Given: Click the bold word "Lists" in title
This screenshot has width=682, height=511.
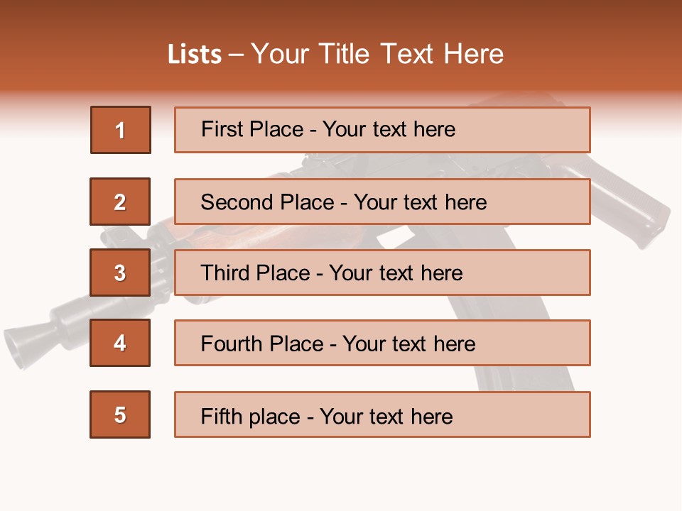Looking at the screenshot, I should click(x=195, y=55).
